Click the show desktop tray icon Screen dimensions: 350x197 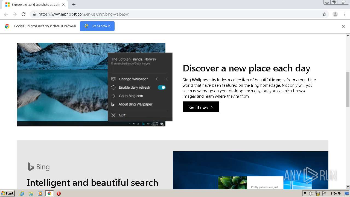pyautogui.click(x=347, y=193)
